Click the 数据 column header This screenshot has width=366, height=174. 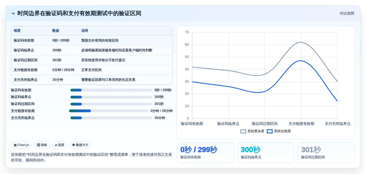[56, 31]
